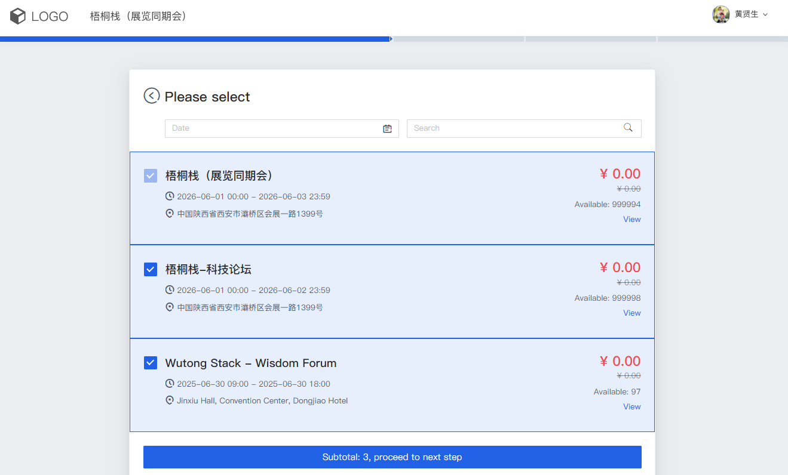
Task: Click the clock icon for 梧桐栈-科技论坛
Action: 170,290
